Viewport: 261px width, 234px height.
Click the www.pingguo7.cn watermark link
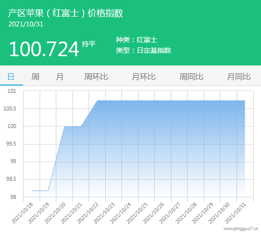point(241,229)
